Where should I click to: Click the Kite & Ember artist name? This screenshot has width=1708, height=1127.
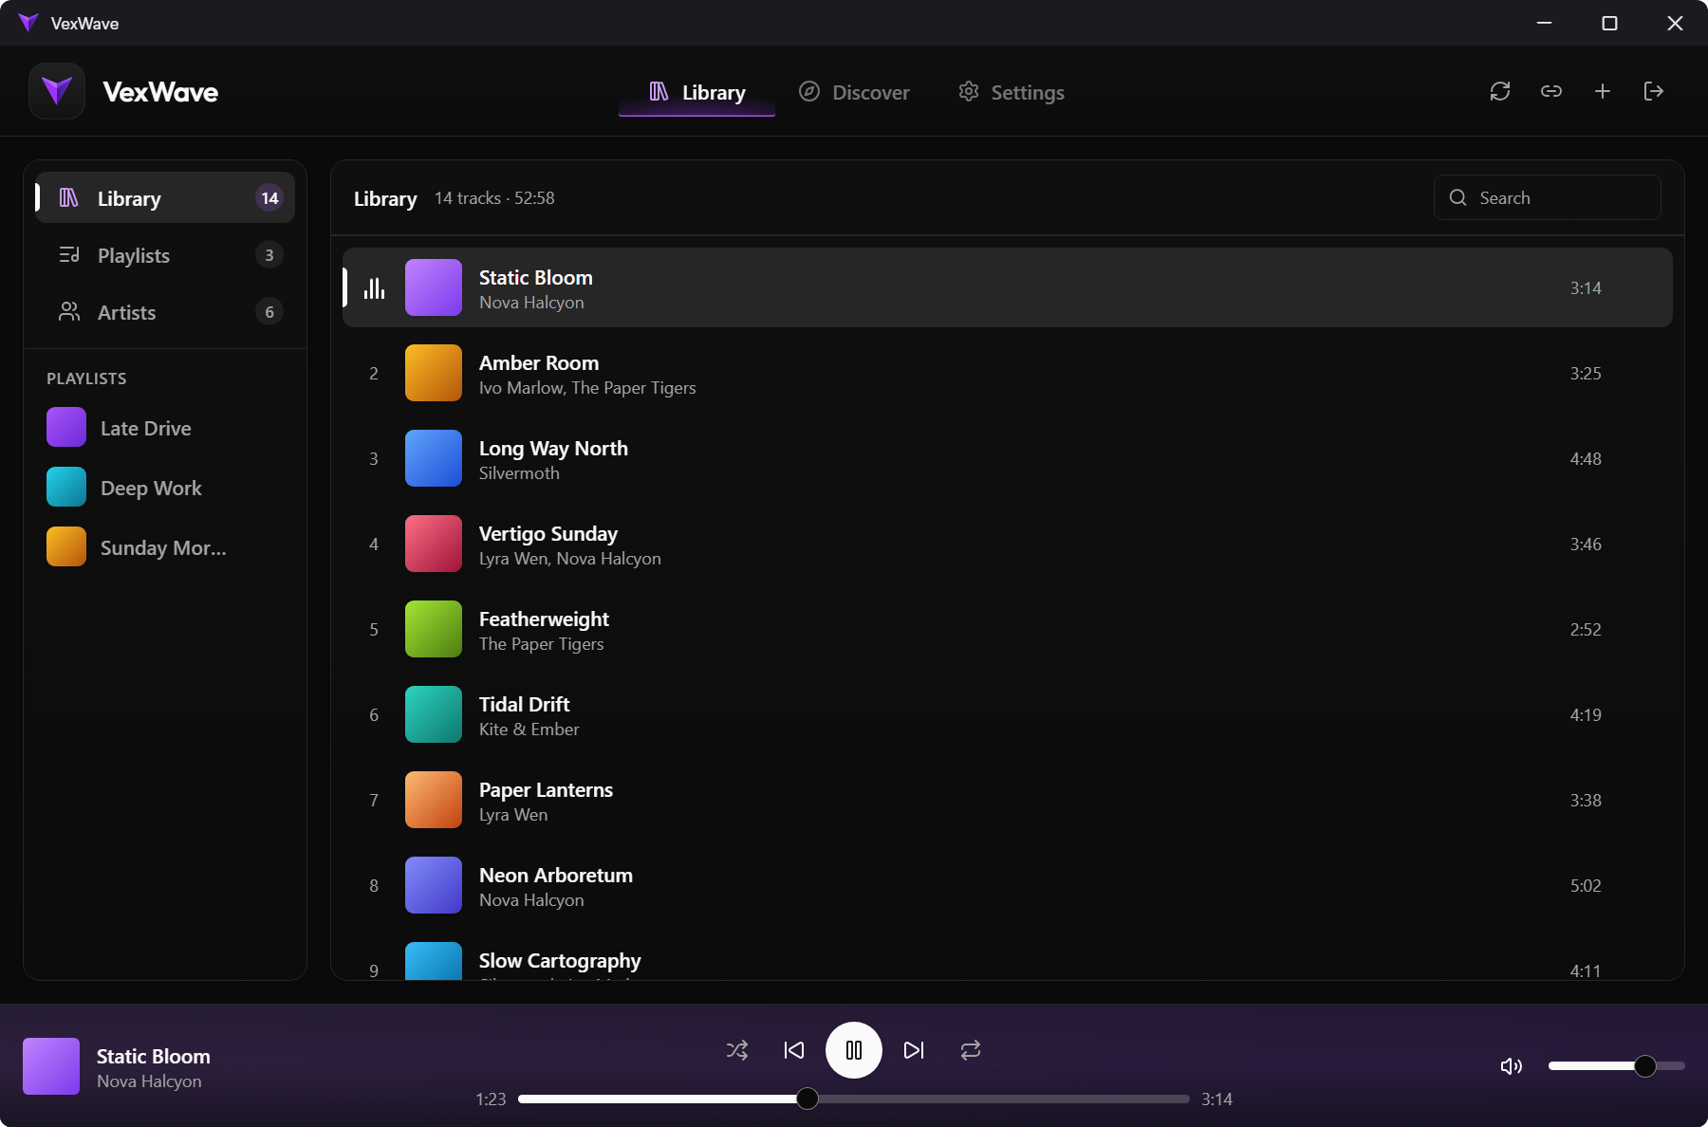[x=529, y=730]
